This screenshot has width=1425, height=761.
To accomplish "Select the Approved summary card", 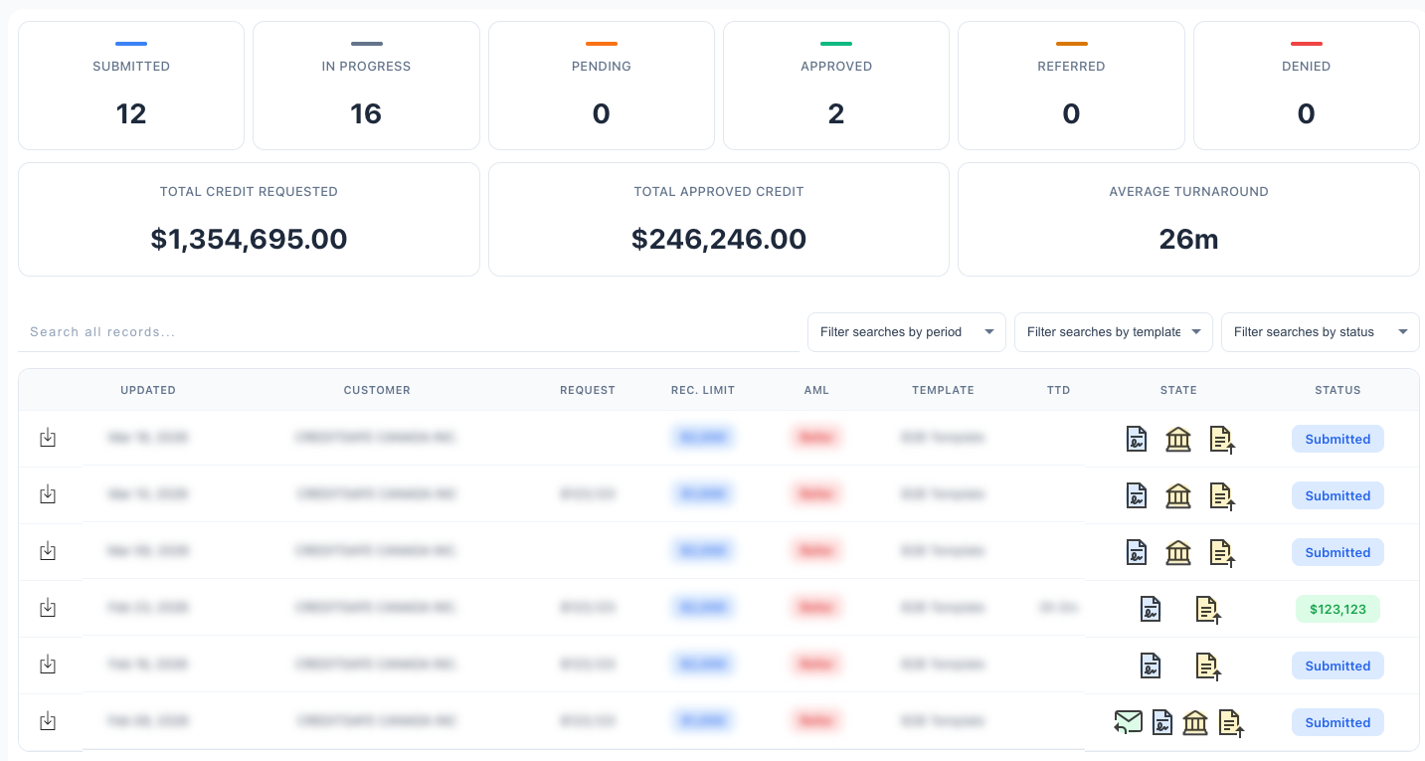I will tap(836, 86).
